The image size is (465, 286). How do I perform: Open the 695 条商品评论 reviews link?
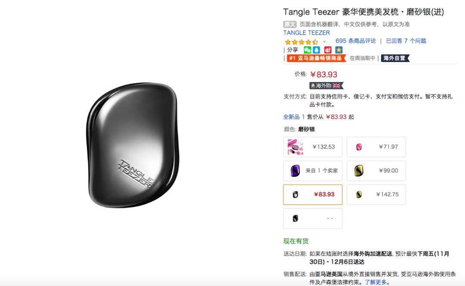pyautogui.click(x=356, y=41)
